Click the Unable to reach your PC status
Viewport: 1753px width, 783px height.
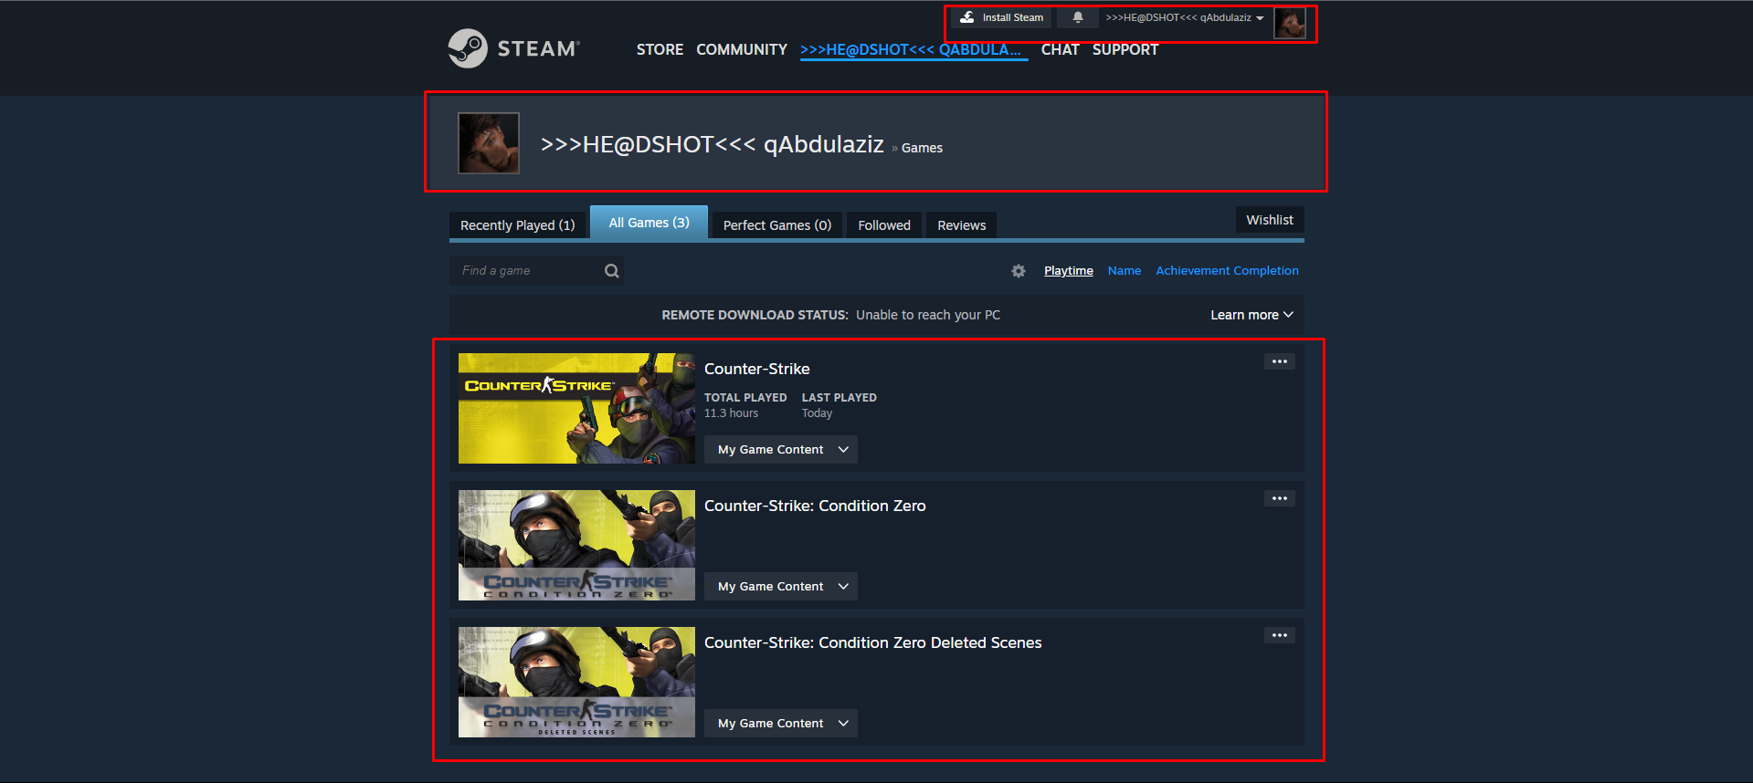(928, 315)
